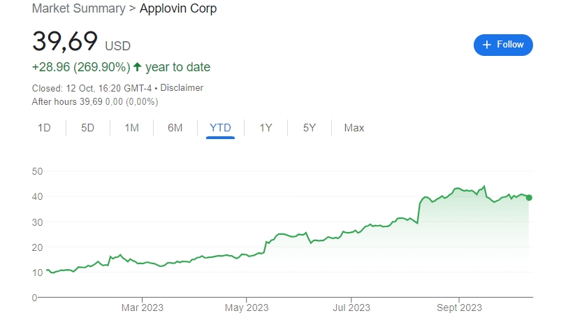
Task: Click the Sept 2023 axis label
Action: (458, 307)
